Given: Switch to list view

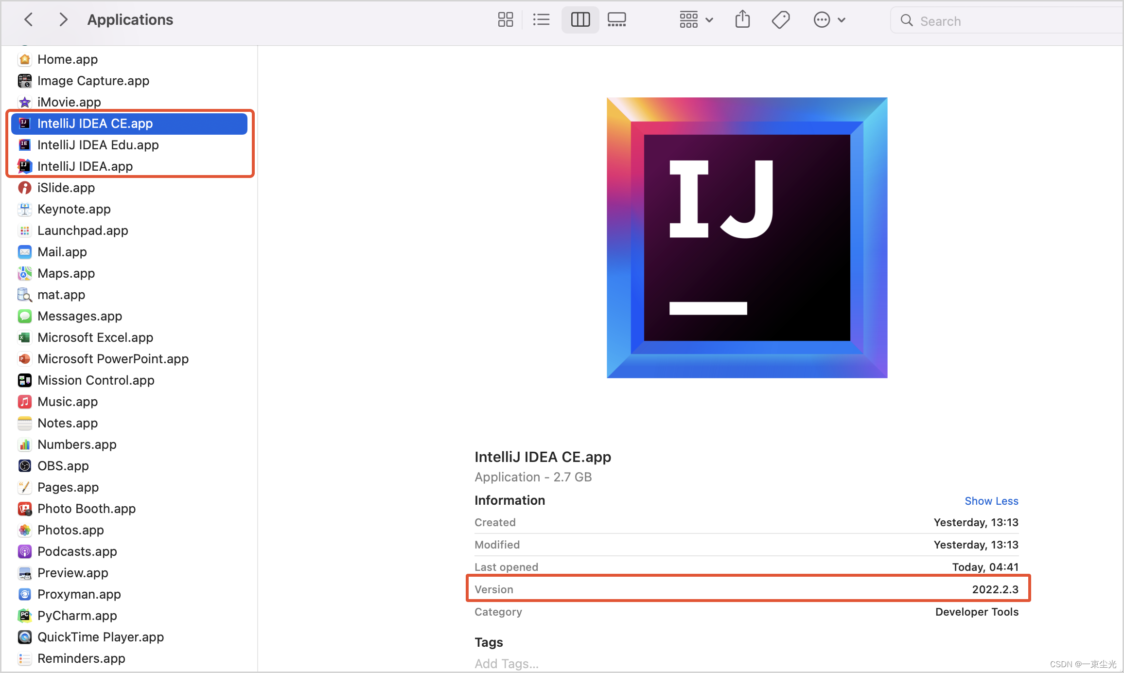Looking at the screenshot, I should click(541, 19).
